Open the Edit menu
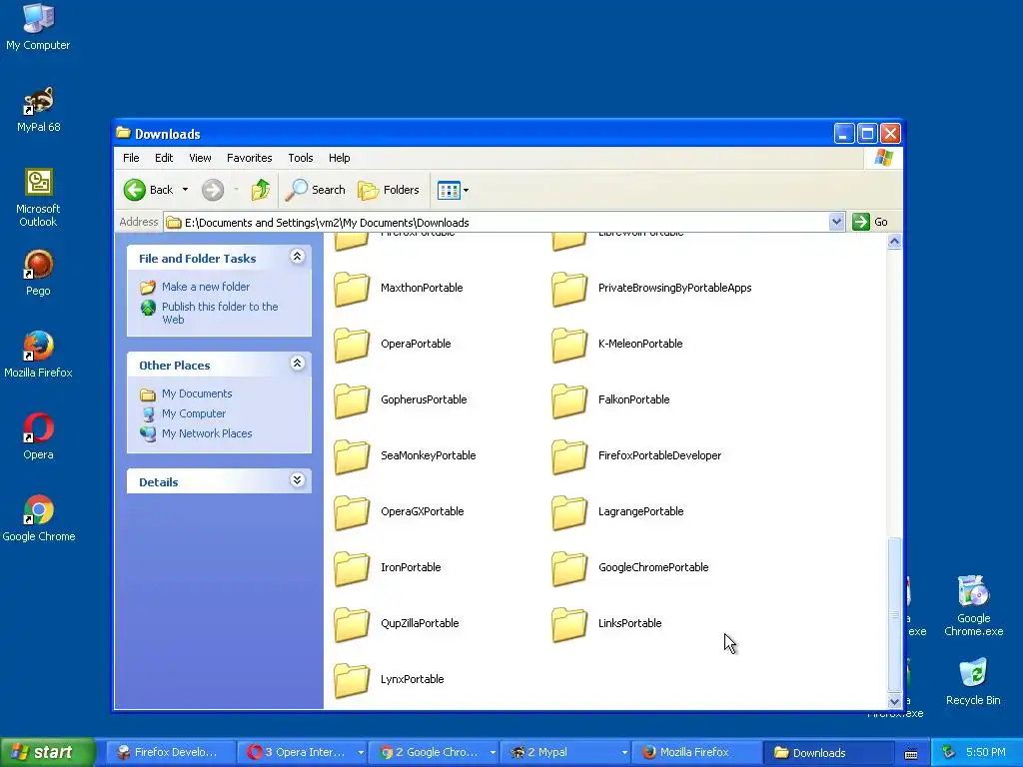1023x767 pixels. click(164, 158)
